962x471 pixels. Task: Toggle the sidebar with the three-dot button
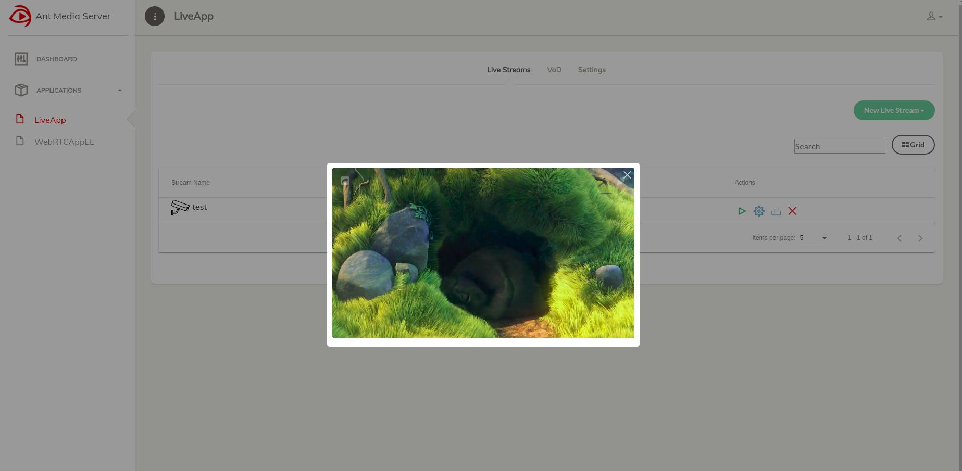point(155,16)
